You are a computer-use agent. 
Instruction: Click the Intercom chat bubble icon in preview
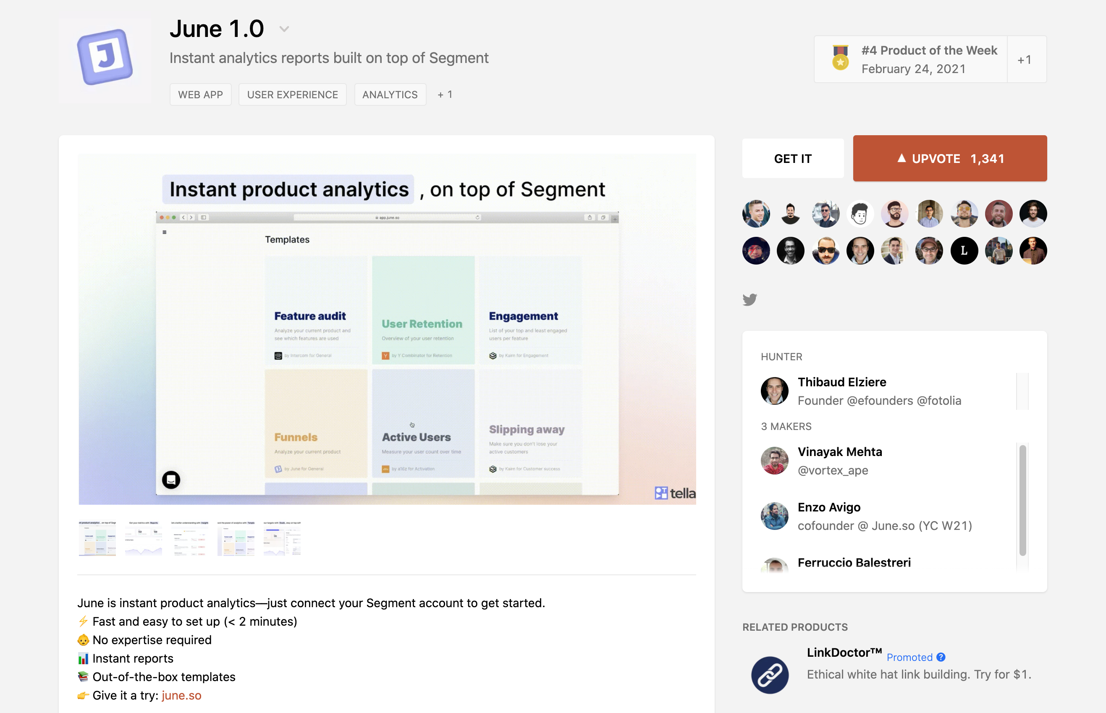(171, 480)
